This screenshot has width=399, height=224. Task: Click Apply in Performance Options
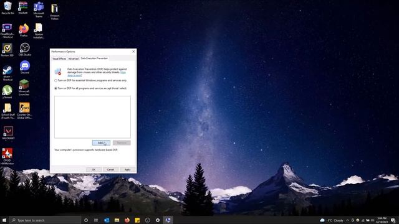point(127,169)
